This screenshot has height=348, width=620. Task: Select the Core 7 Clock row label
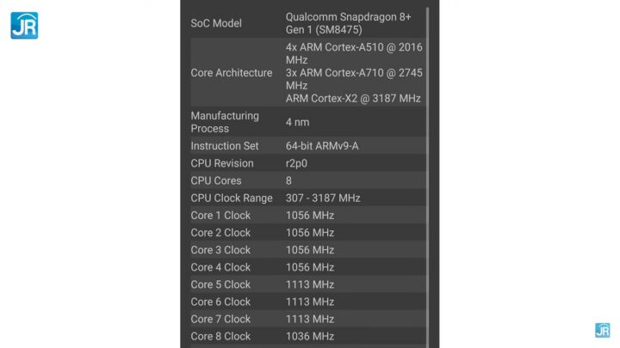tap(220, 319)
